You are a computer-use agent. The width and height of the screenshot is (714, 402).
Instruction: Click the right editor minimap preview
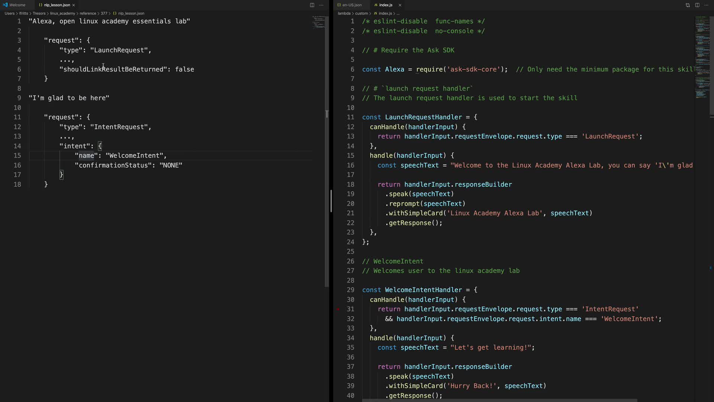coord(702,56)
